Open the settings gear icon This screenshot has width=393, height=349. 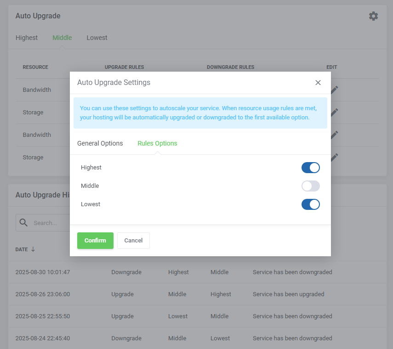coord(373,16)
